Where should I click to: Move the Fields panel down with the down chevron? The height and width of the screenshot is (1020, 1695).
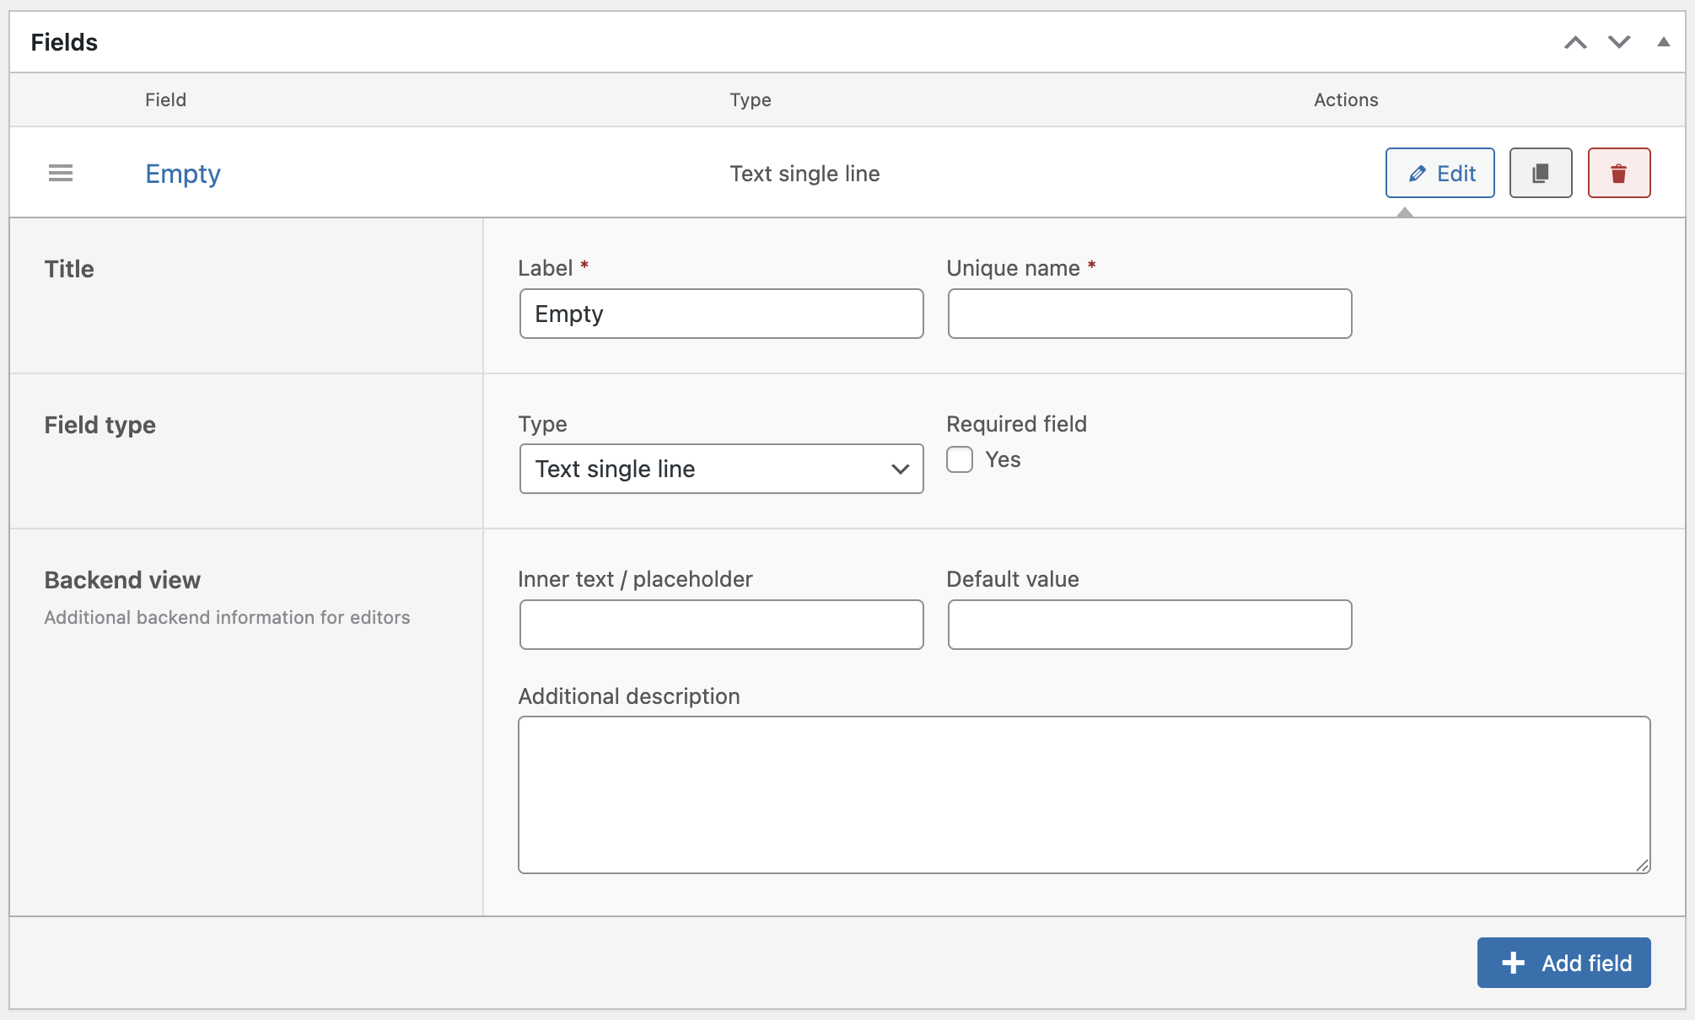[1617, 41]
